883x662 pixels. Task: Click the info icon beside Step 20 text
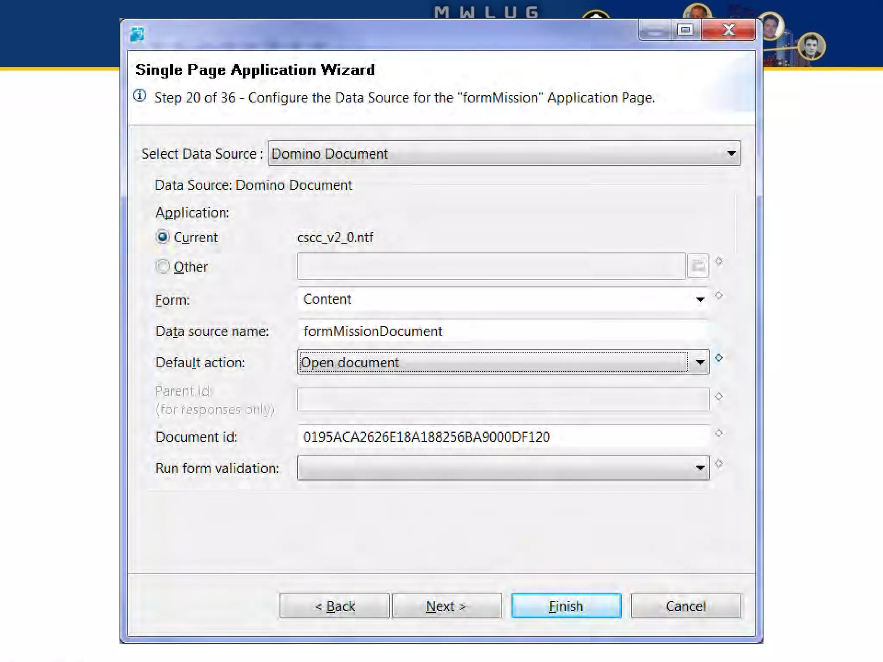140,95
